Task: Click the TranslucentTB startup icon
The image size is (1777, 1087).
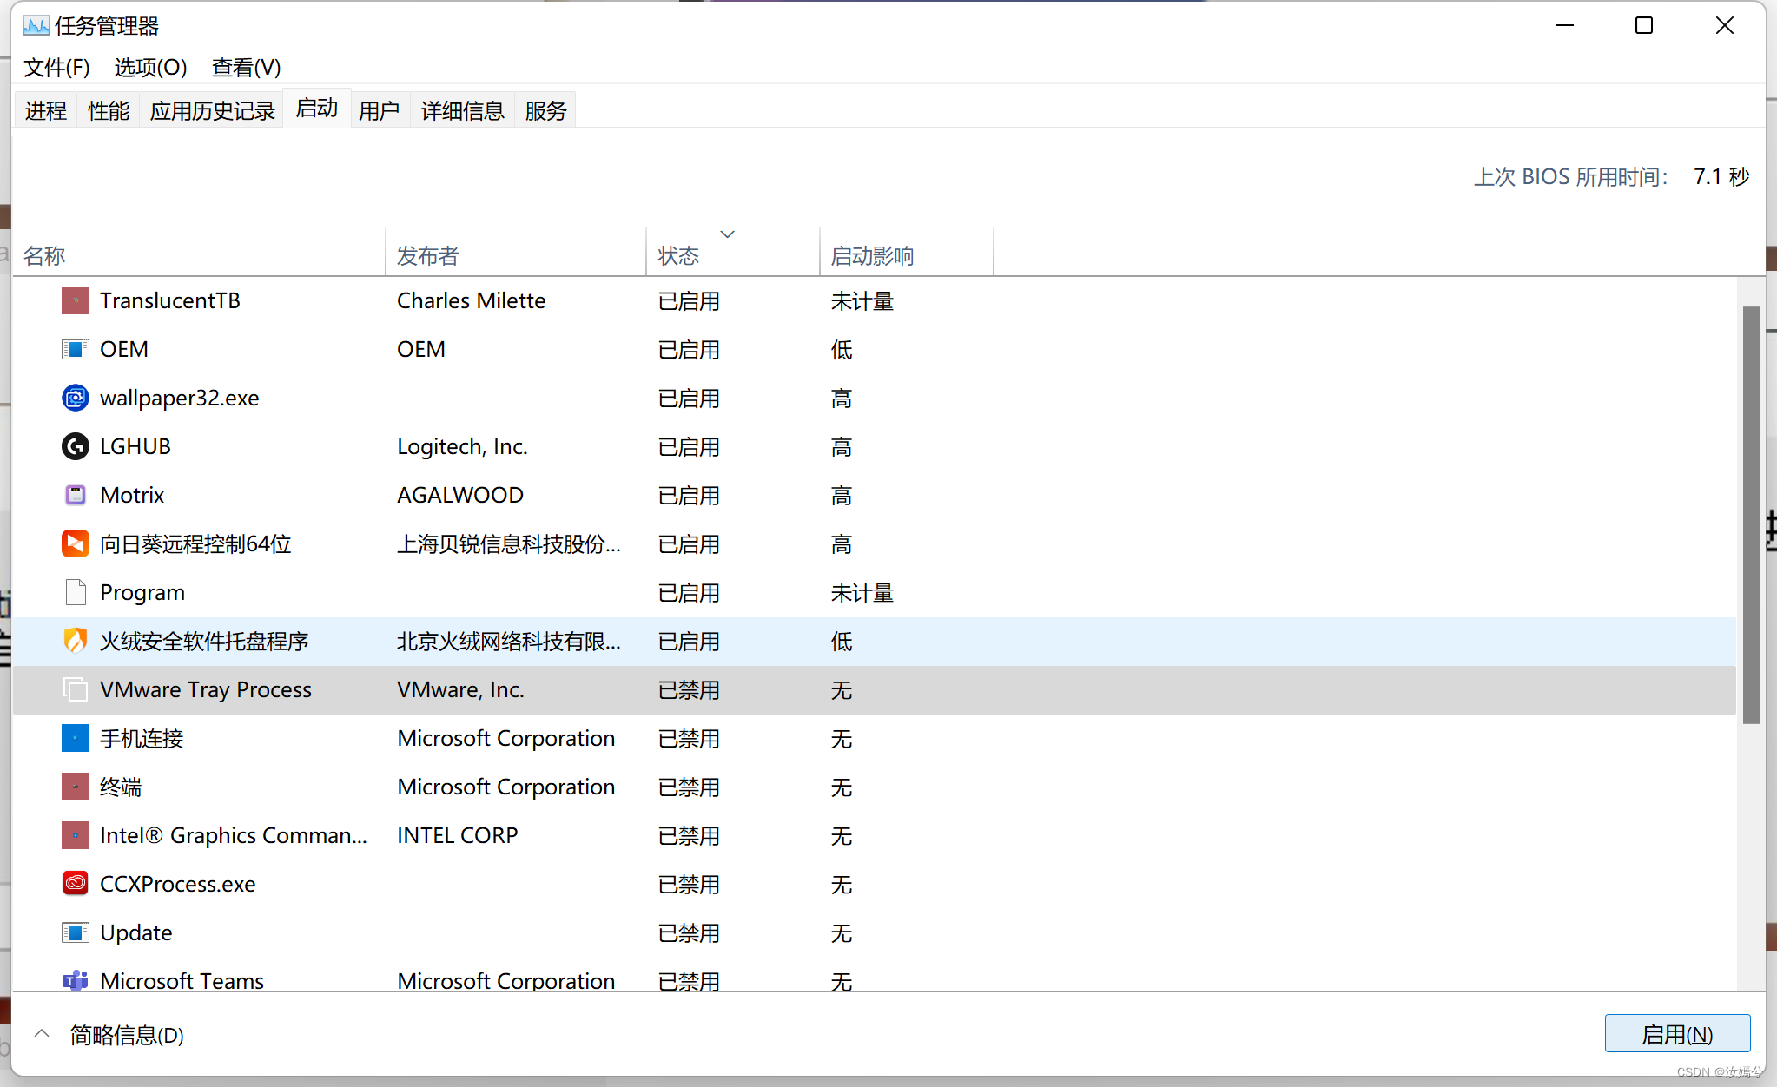Action: (76, 300)
